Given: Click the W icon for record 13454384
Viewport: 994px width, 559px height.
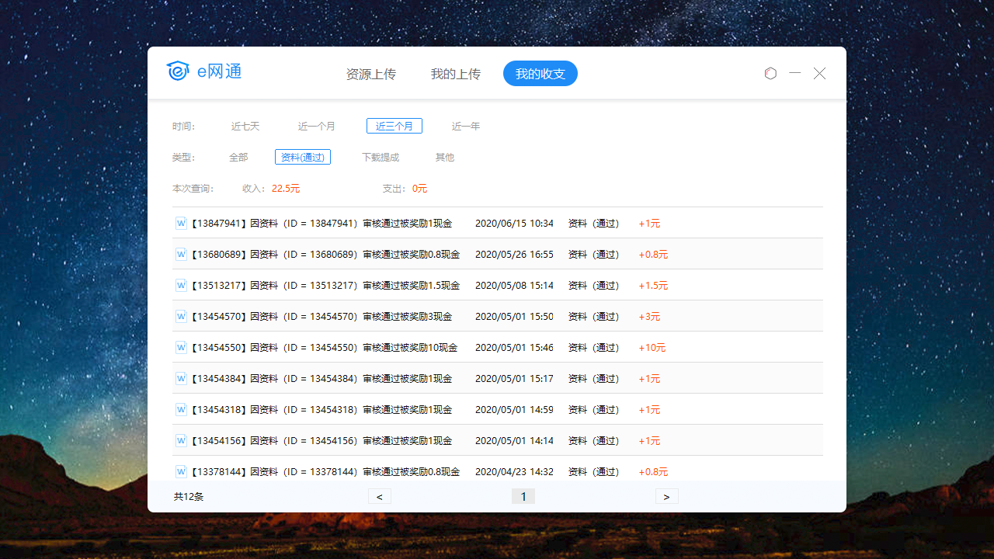Looking at the screenshot, I should [x=181, y=378].
